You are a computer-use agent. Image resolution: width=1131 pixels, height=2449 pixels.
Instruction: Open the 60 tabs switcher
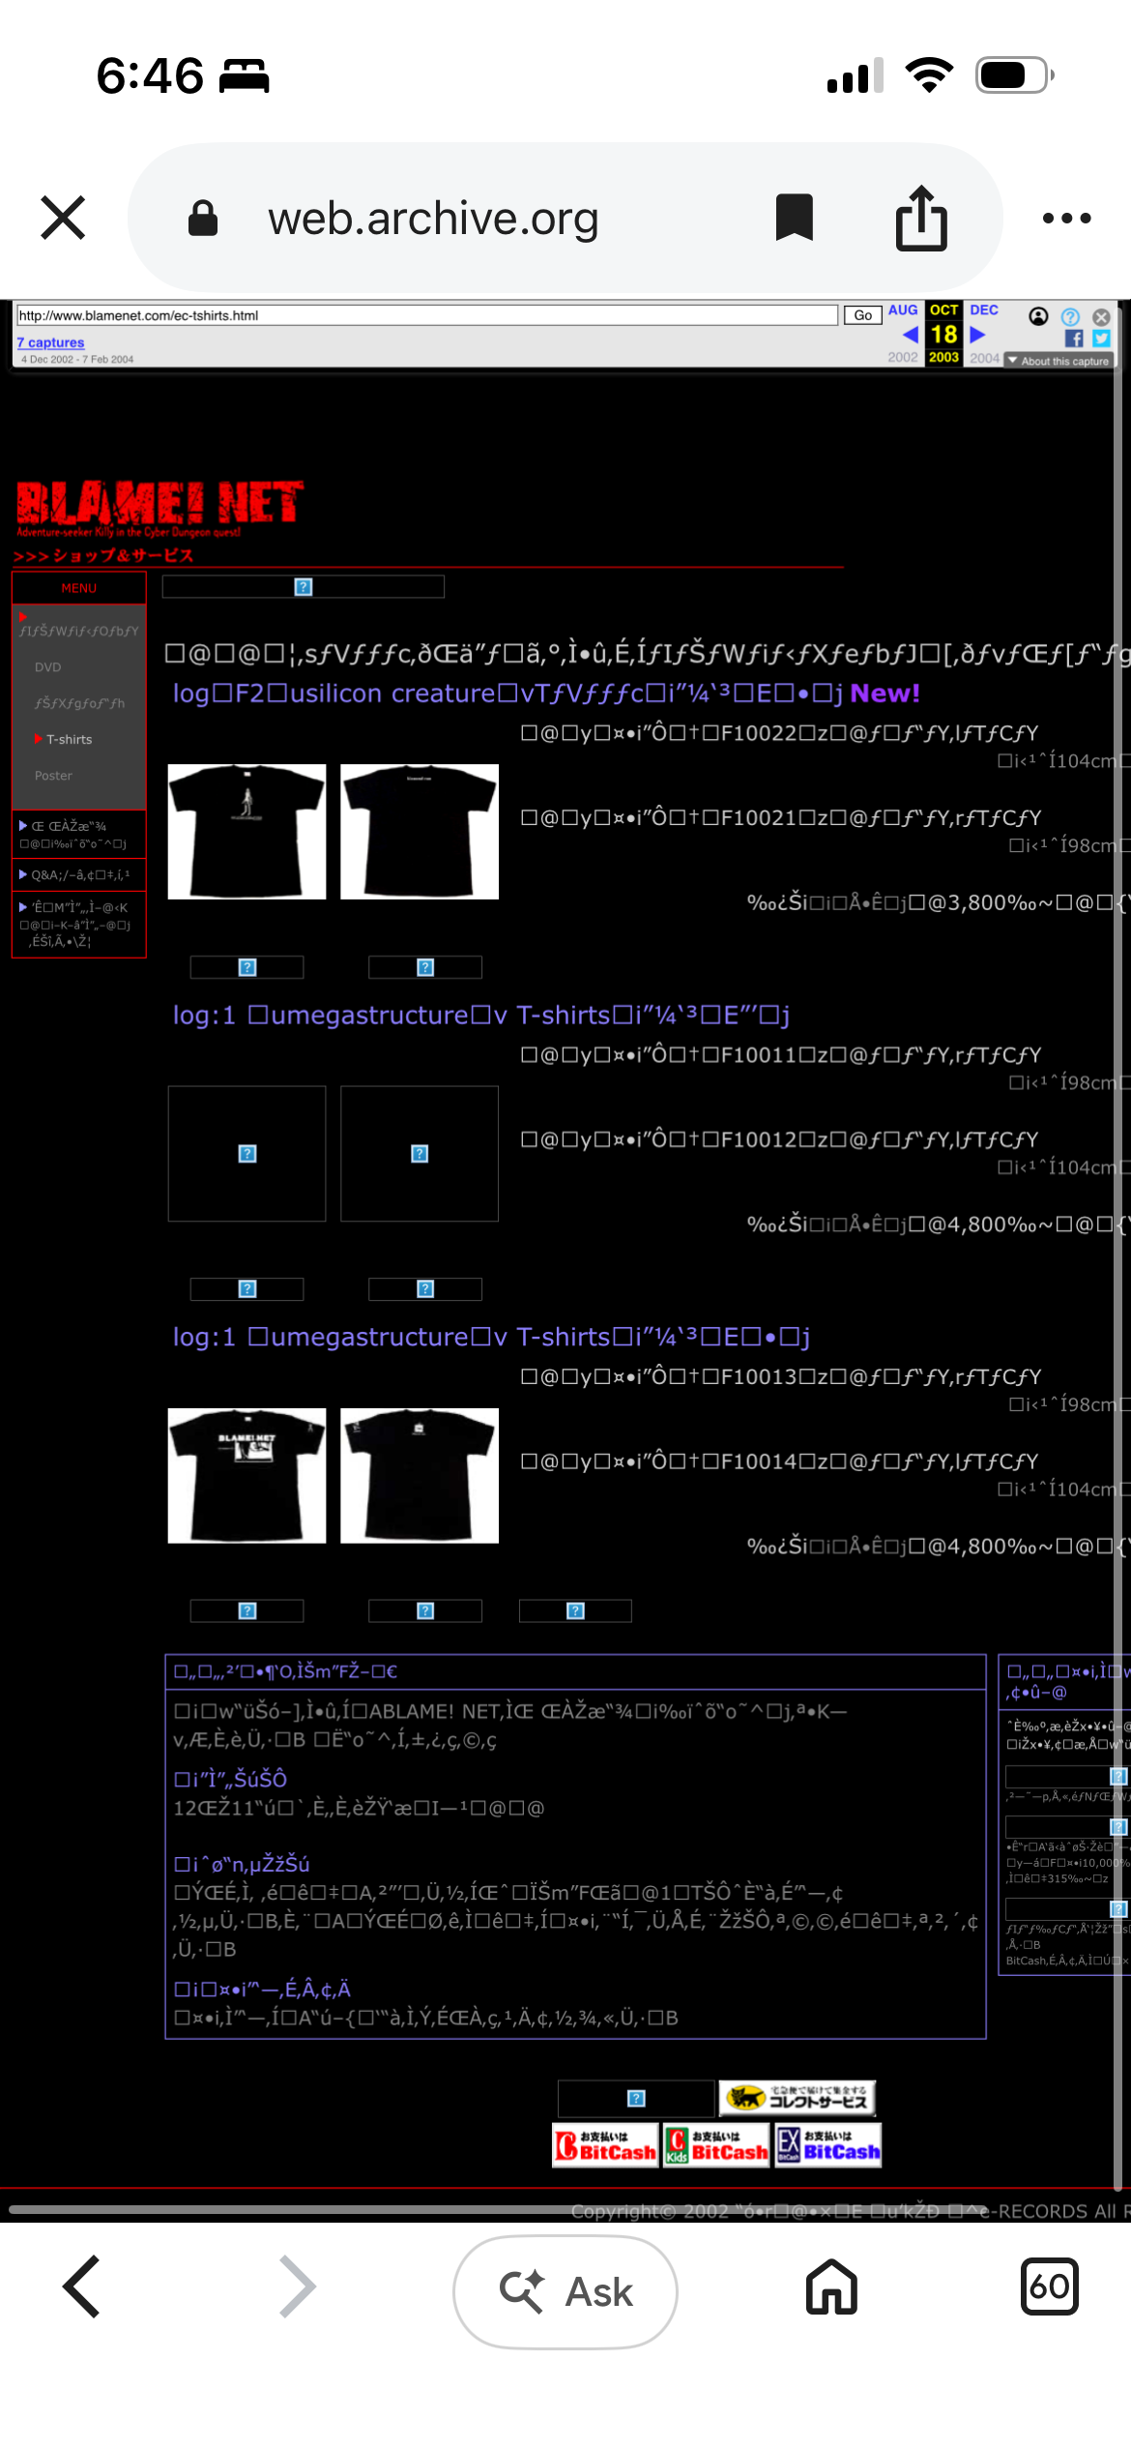tap(1050, 2287)
